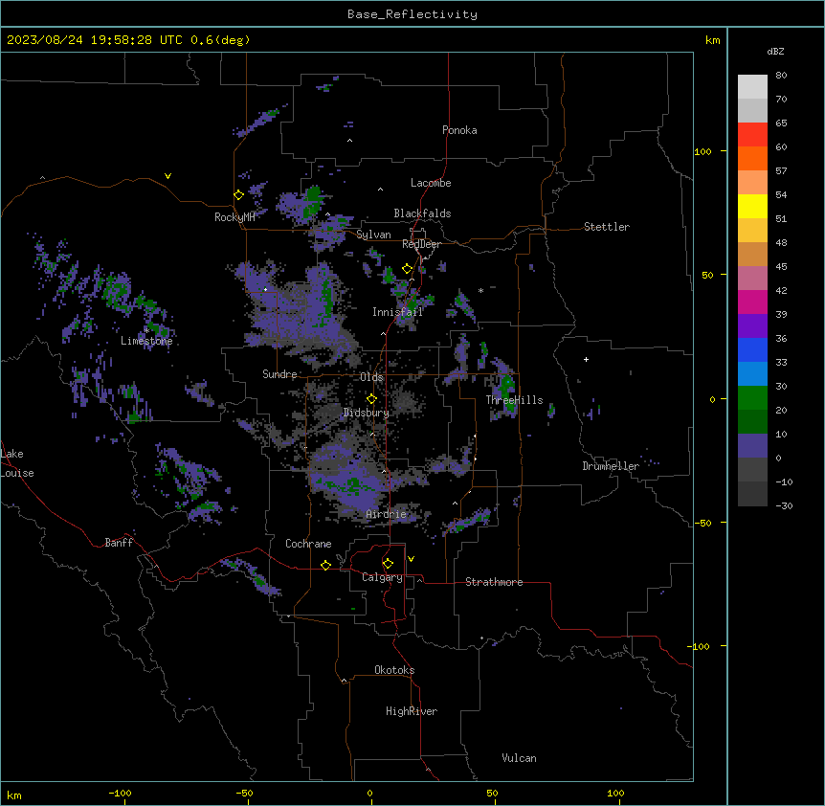Pick the bright green 20–30 dBZ legend swatch
This screenshot has height=806, width=825.
[752, 398]
